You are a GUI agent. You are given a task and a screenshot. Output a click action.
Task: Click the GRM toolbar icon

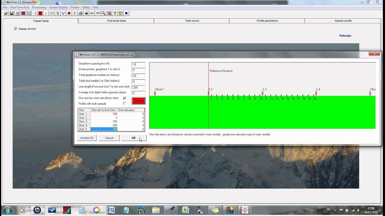coord(98,13)
